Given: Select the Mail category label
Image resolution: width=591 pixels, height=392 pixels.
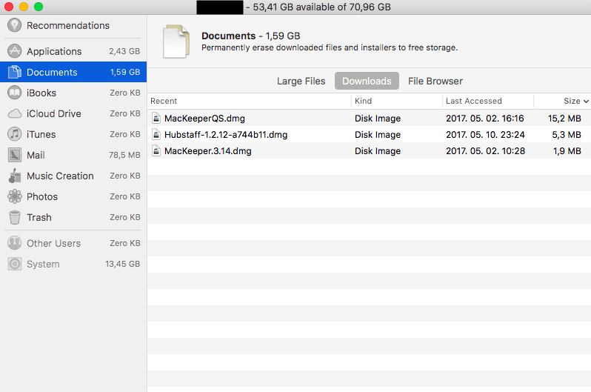Looking at the screenshot, I should click(x=36, y=155).
